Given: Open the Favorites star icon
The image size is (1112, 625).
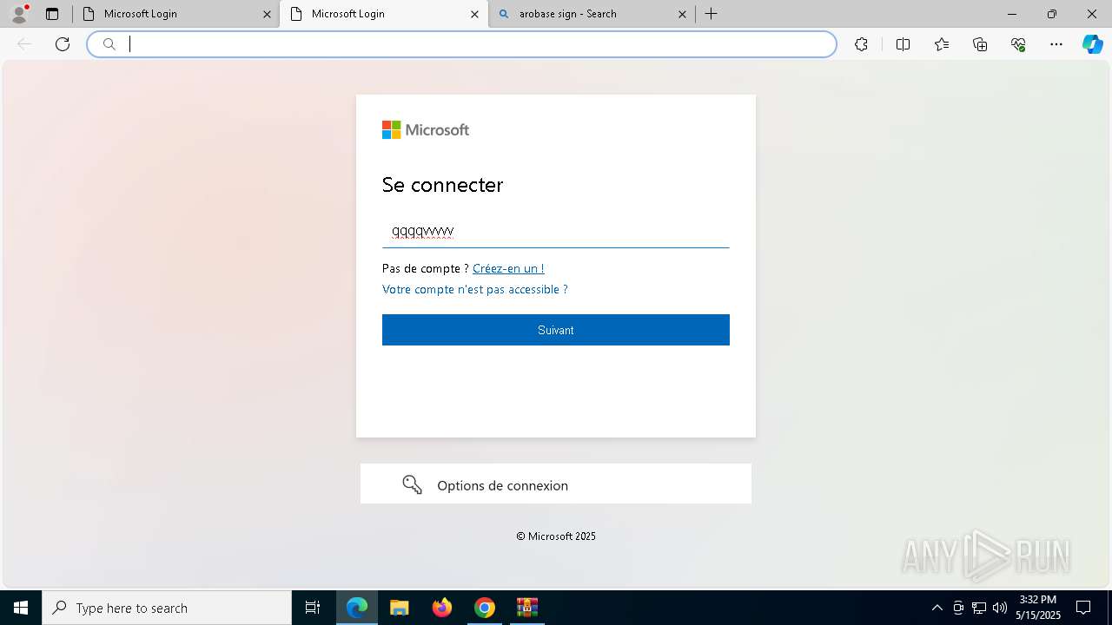Looking at the screenshot, I should (x=942, y=44).
